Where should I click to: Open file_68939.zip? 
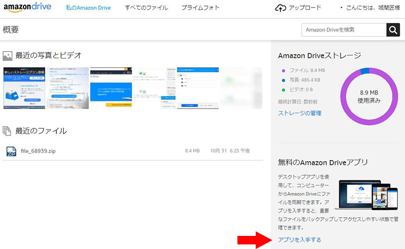(38, 151)
